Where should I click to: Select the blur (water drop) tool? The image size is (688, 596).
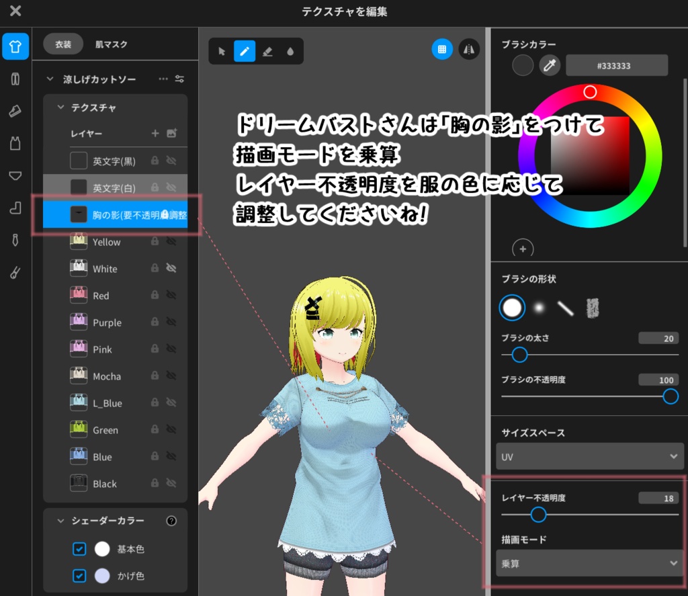(x=290, y=50)
